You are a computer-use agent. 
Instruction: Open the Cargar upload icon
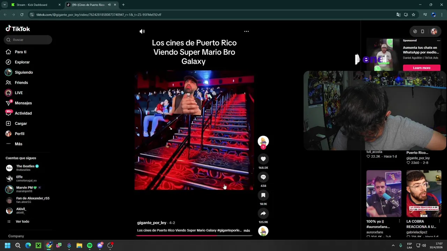[8, 123]
